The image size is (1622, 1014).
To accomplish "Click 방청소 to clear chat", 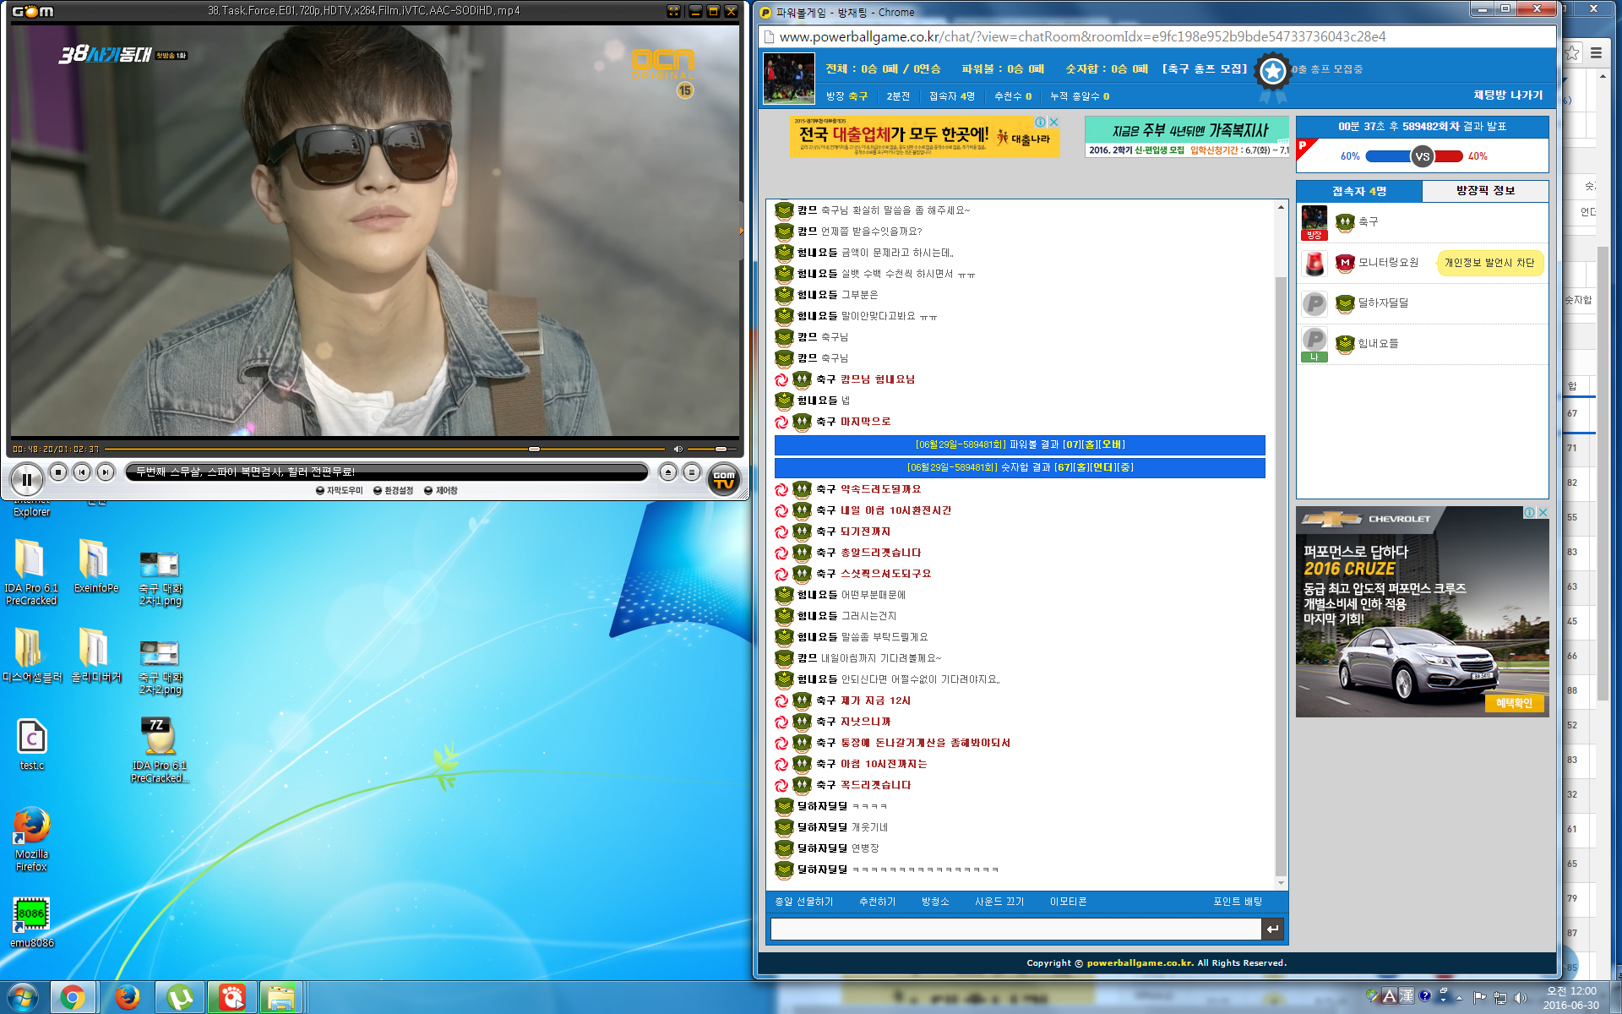I will [x=935, y=902].
